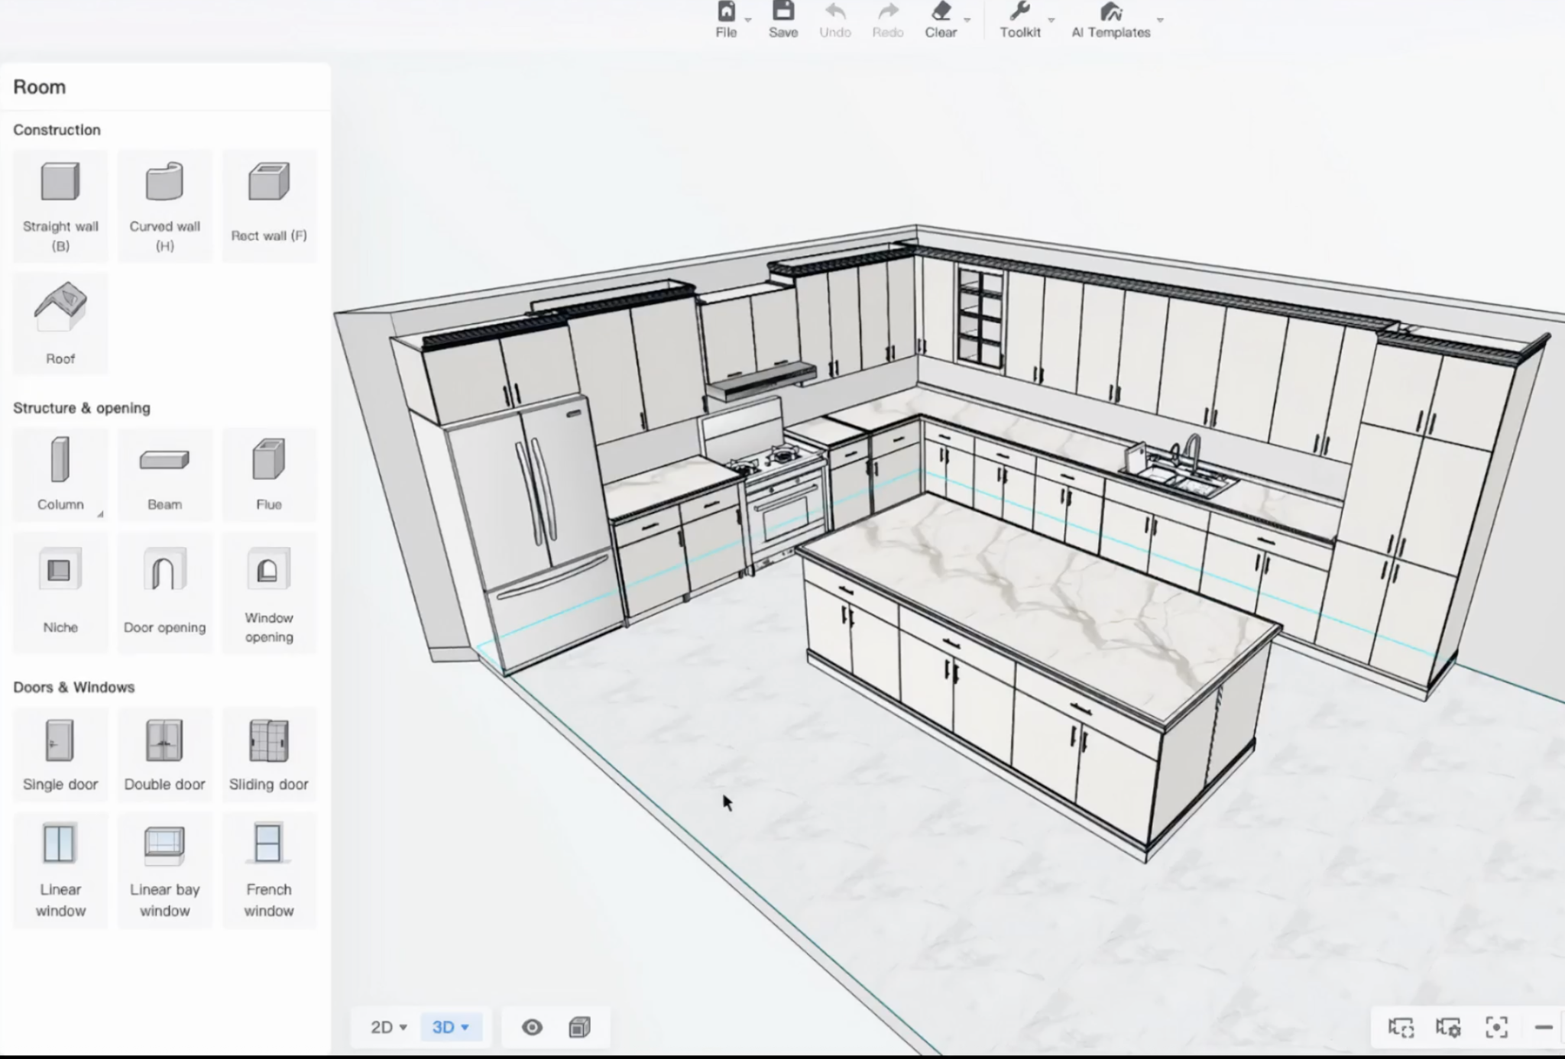Select the French window item
The width and height of the screenshot is (1565, 1059).
pos(268,870)
